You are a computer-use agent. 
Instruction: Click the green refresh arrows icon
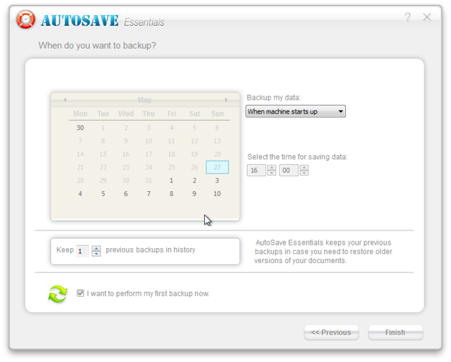coord(58,294)
